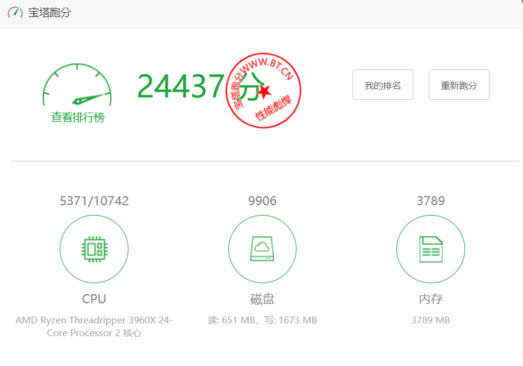Click the 磁盘 disk drive icon
Image resolution: width=523 pixels, height=366 pixels.
coord(262,249)
